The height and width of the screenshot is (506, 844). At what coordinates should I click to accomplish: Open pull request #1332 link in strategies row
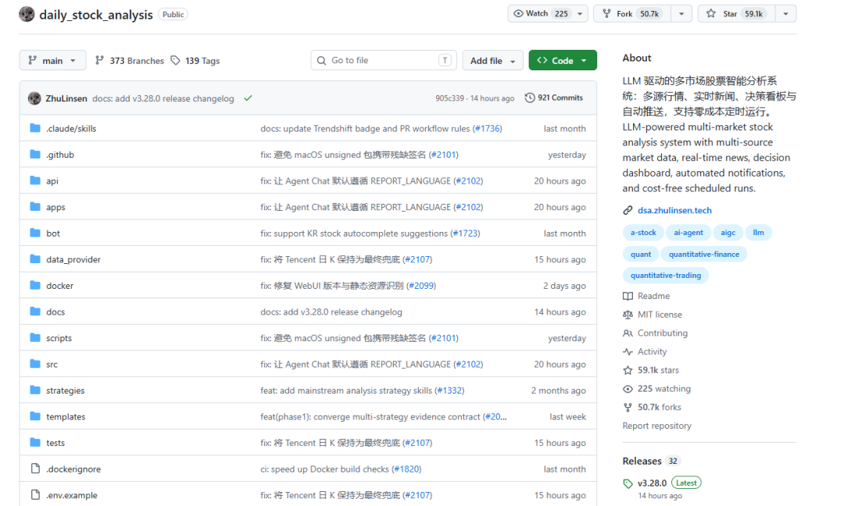tap(450, 390)
